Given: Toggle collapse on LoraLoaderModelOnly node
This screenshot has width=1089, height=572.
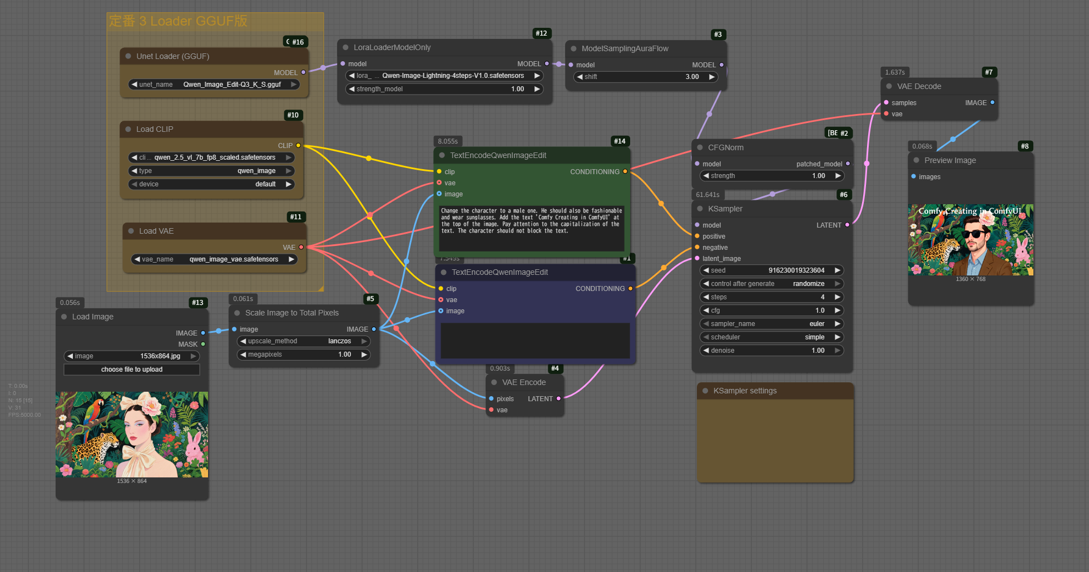Looking at the screenshot, I should coord(345,47).
